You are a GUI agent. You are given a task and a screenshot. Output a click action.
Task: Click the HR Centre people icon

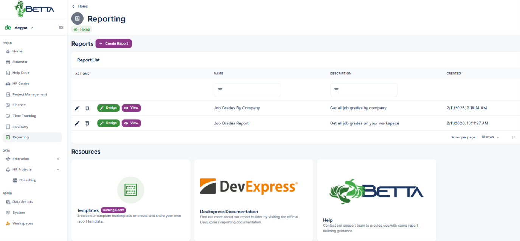coord(8,84)
